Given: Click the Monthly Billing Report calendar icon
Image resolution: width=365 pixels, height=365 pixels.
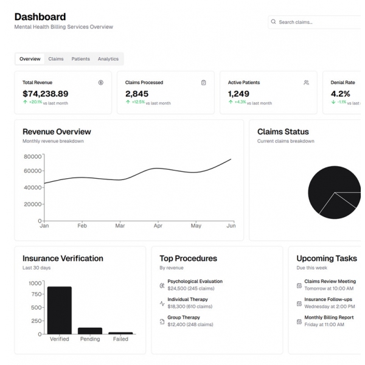Looking at the screenshot, I should pos(299,321).
